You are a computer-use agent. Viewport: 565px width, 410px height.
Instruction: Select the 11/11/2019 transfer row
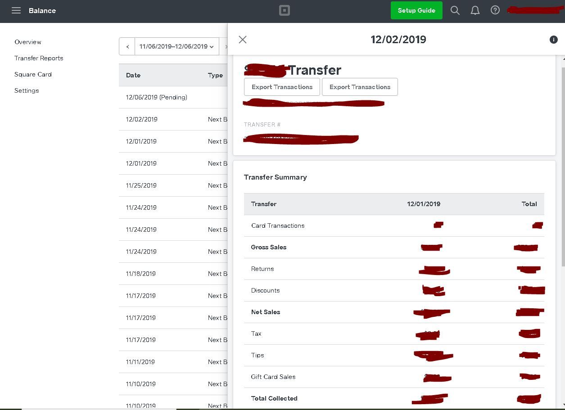[x=173, y=362]
